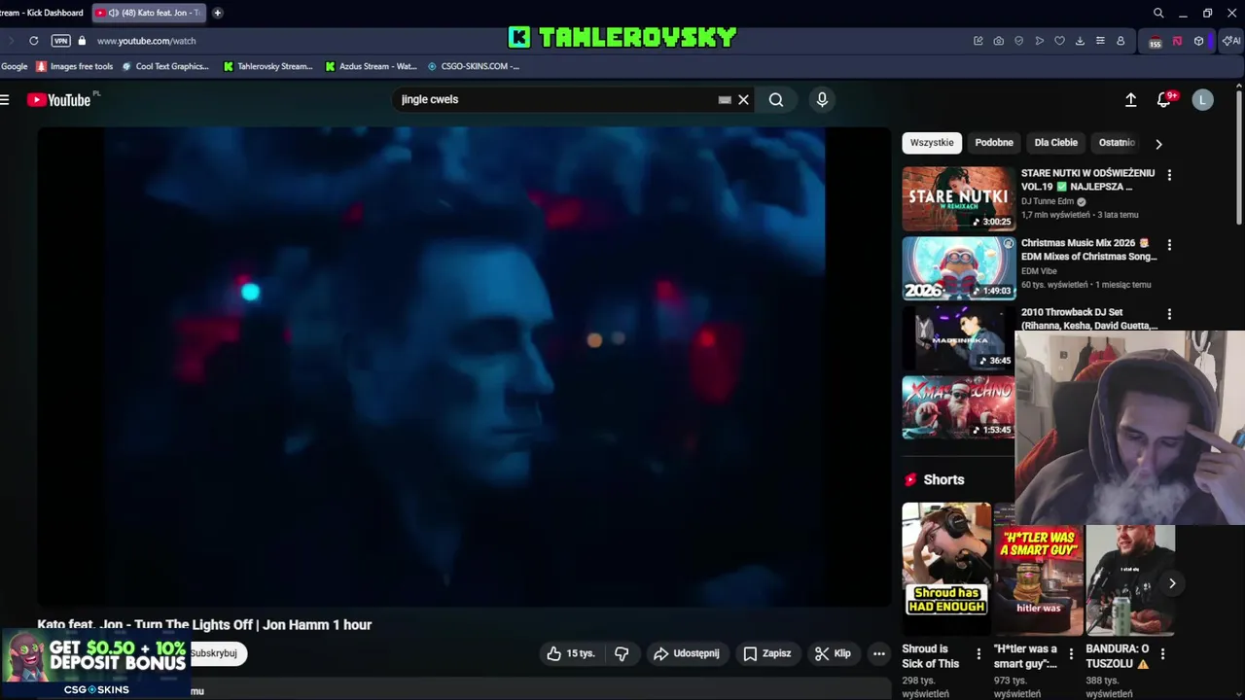Open the cube extensions icon
This screenshot has height=700, width=1245.
[x=1198, y=41]
